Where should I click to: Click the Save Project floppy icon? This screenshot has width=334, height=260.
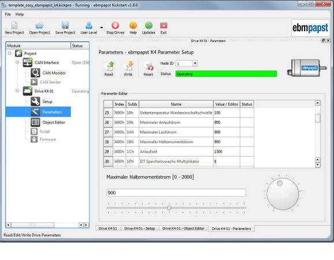(x=65, y=25)
